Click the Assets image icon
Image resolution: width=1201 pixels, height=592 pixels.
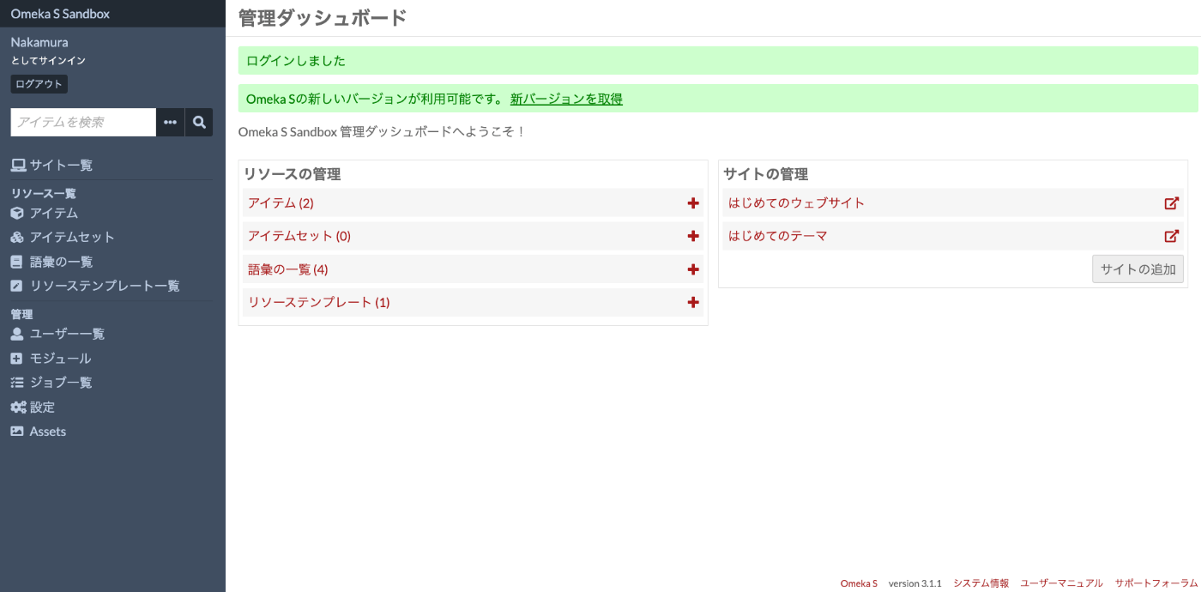(17, 432)
